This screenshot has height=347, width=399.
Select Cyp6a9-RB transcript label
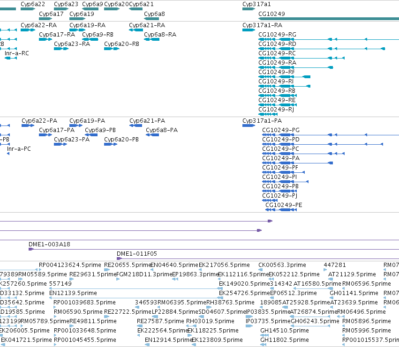pos(98,35)
